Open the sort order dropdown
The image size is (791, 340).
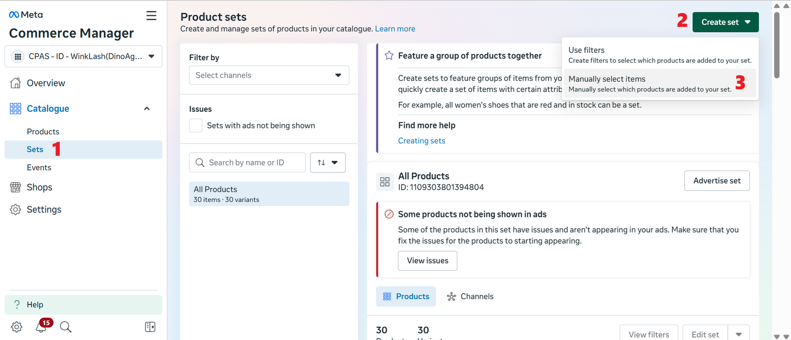tap(327, 163)
